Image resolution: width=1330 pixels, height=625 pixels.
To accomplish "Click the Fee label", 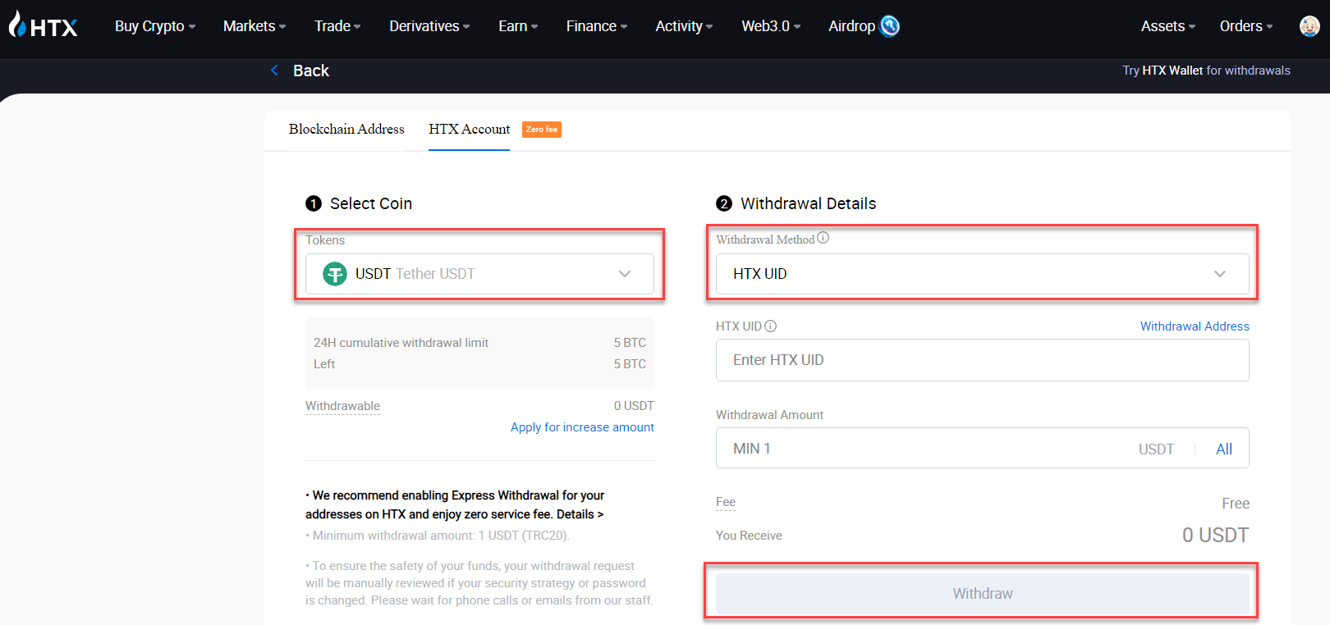I will click(x=726, y=502).
